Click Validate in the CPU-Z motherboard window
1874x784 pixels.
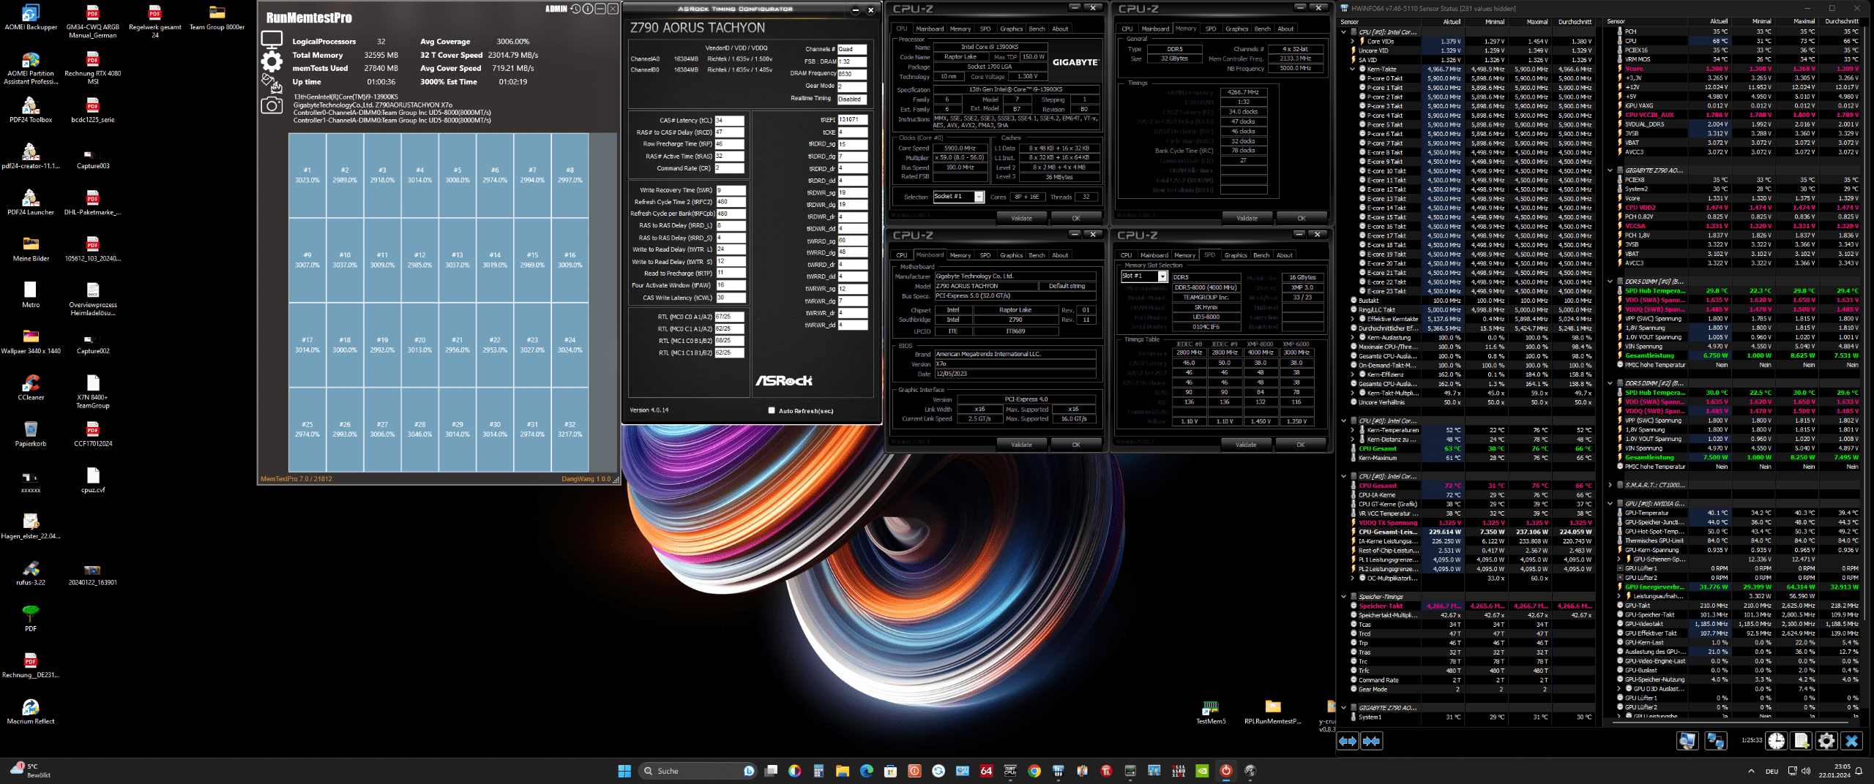click(1022, 444)
